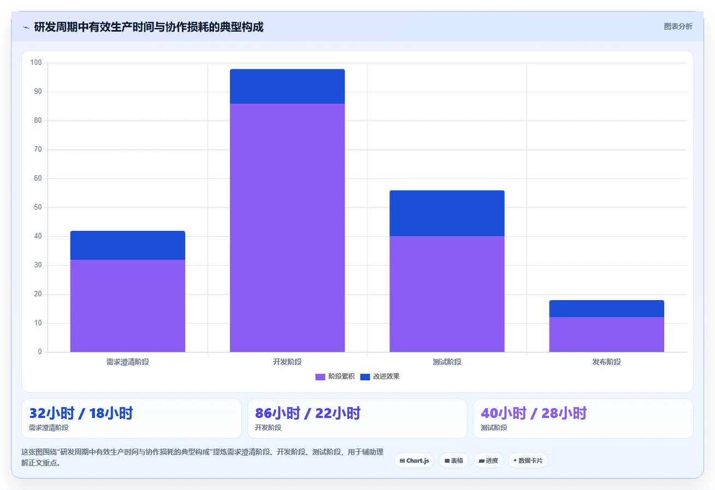
Task: Click the purple bar segment for 测试阶段
Action: [447, 294]
